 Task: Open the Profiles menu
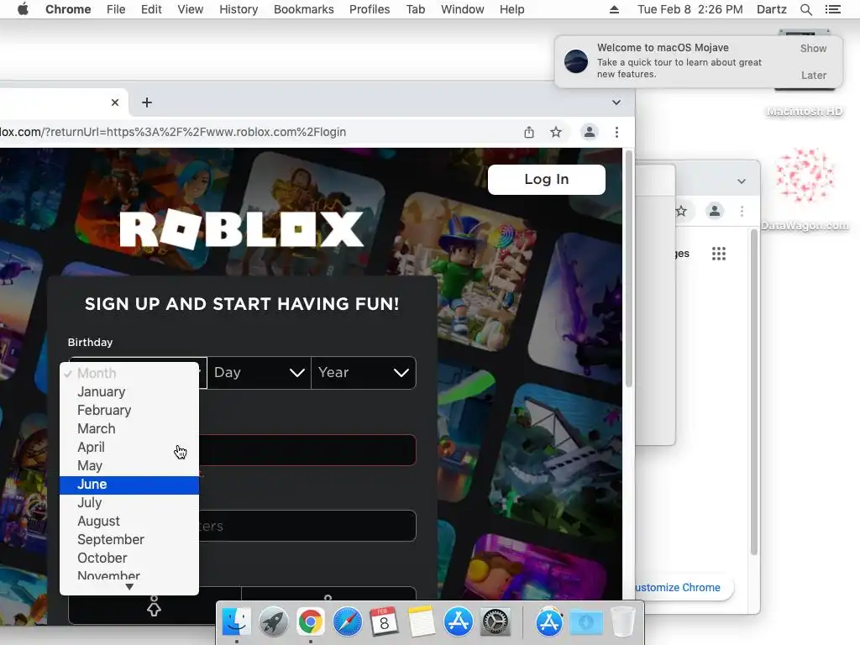click(x=370, y=9)
